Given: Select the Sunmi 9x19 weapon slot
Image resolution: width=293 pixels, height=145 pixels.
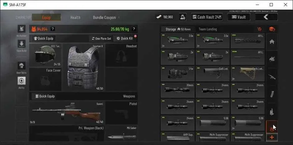Looking at the screenshot, I should click(67, 113).
